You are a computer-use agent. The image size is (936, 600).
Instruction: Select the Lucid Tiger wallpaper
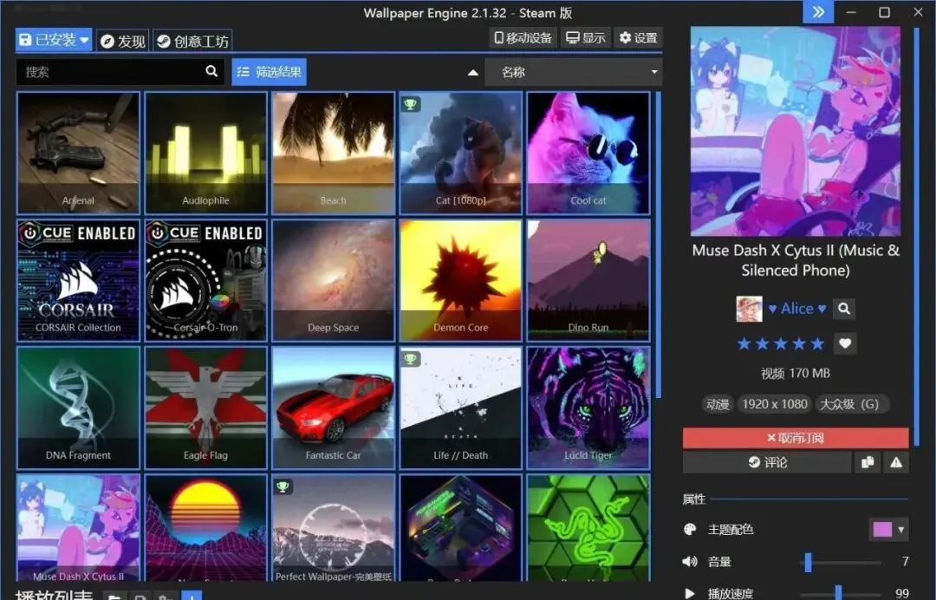pos(588,408)
